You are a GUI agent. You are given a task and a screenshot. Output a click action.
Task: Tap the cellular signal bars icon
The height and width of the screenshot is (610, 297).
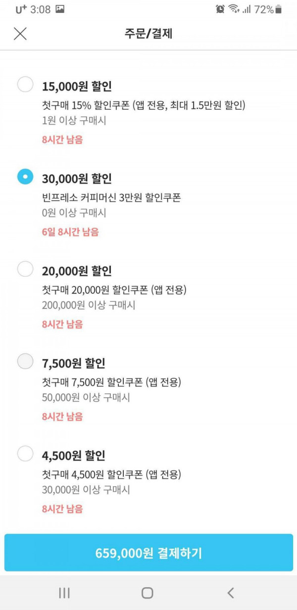click(246, 9)
